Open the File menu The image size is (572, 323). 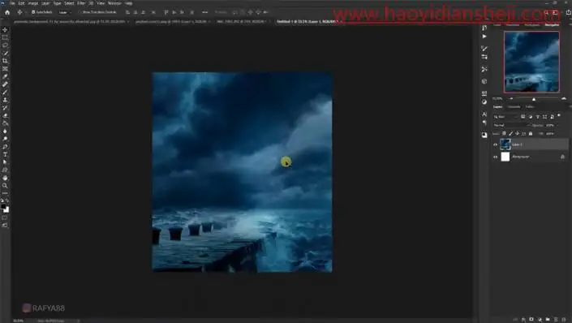click(13, 3)
